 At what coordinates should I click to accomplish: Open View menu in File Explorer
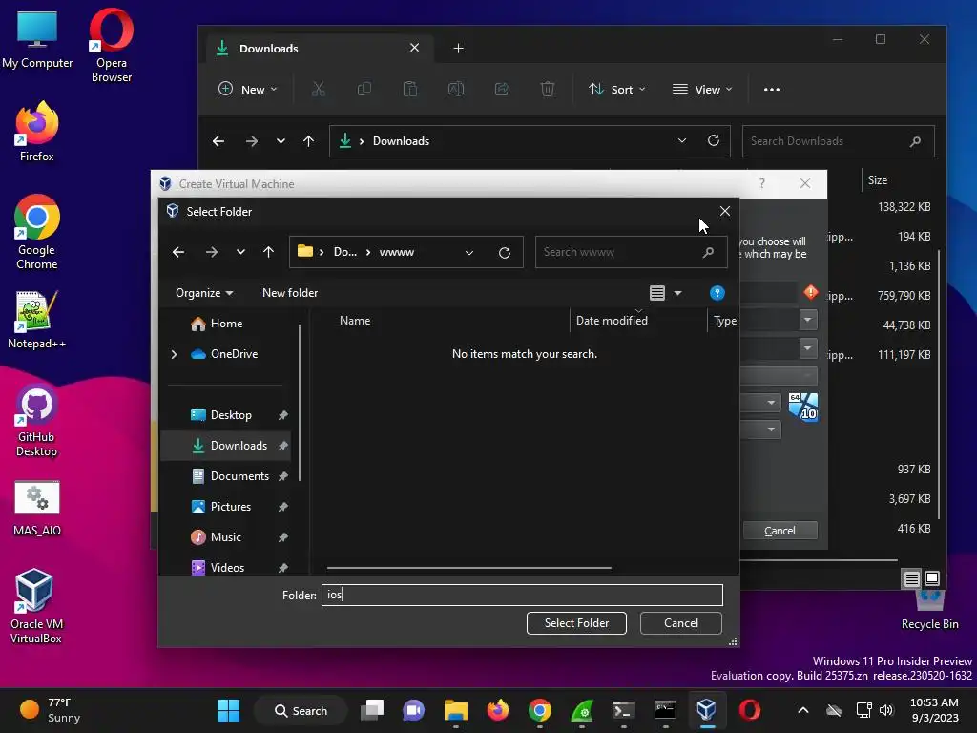[702, 89]
